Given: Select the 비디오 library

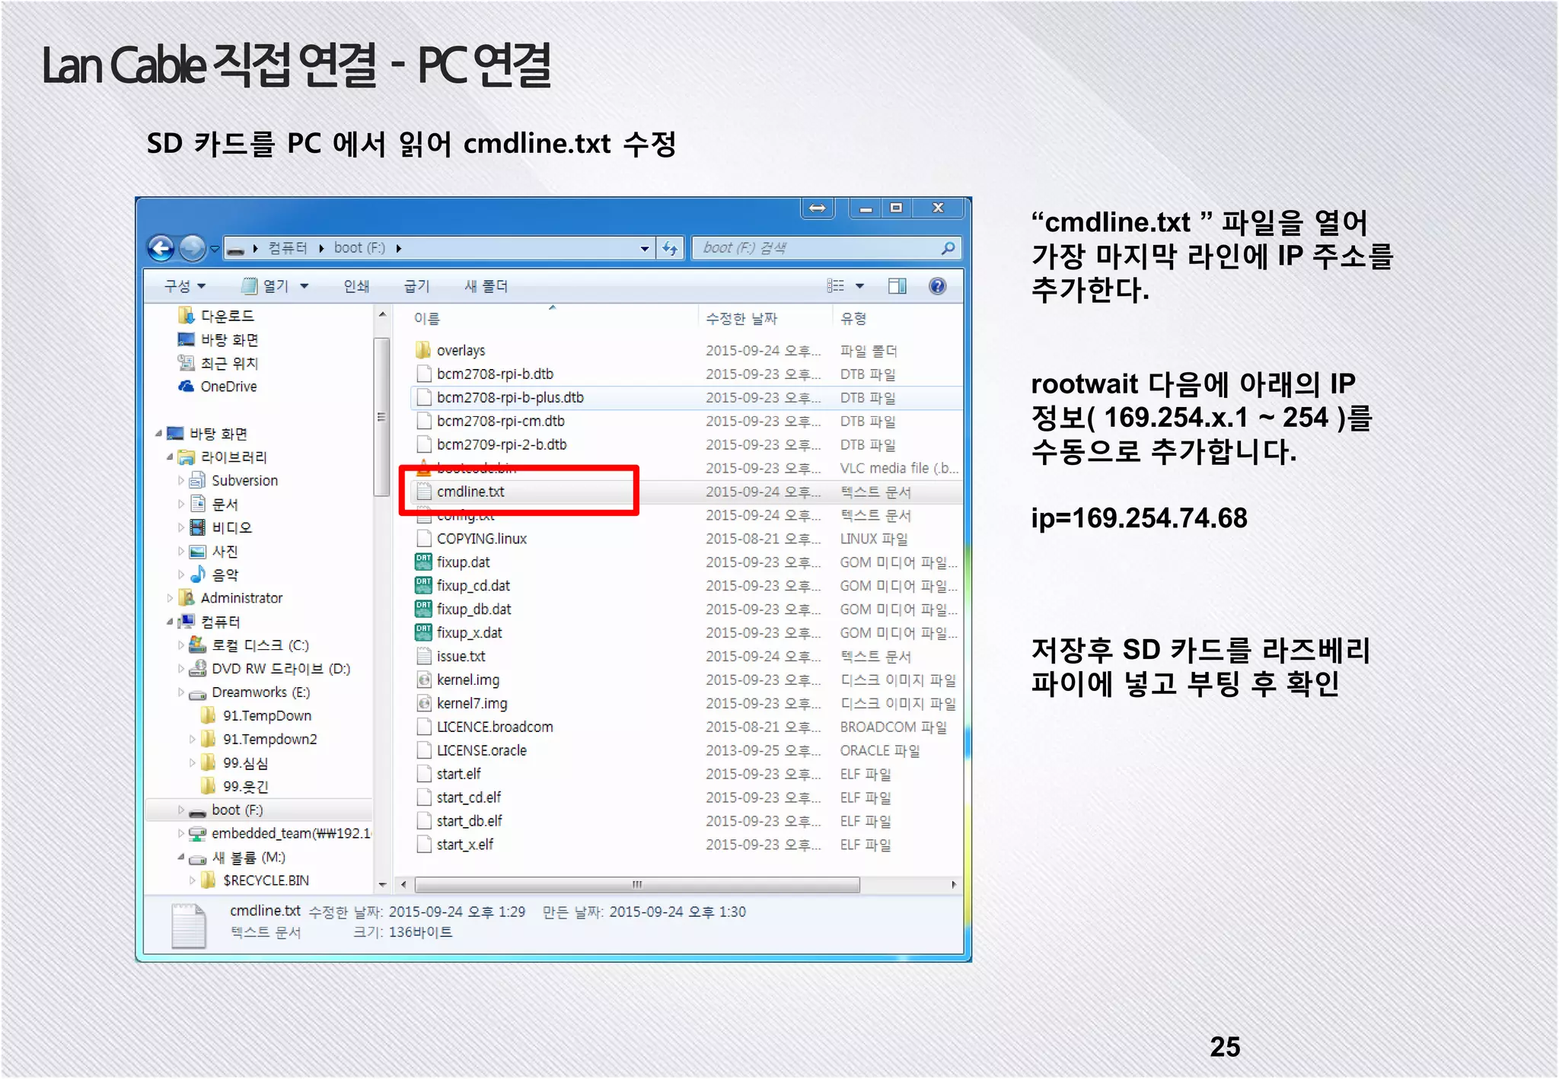Looking at the screenshot, I should click(231, 528).
